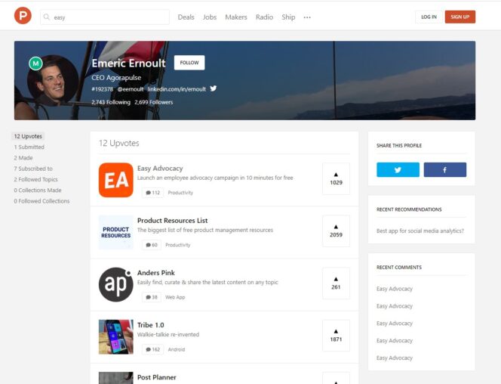
Task: Open the Anders Pink title
Action: tap(156, 273)
